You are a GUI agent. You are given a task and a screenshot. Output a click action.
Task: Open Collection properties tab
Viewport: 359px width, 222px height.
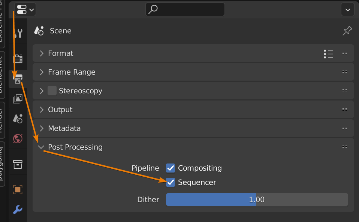click(18, 164)
